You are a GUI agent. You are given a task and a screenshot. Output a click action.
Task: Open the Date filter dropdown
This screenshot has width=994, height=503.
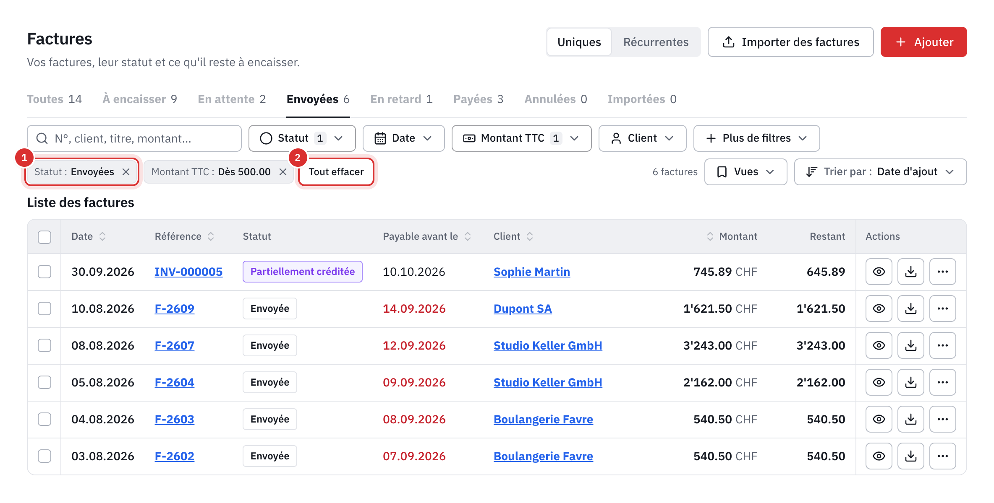403,138
